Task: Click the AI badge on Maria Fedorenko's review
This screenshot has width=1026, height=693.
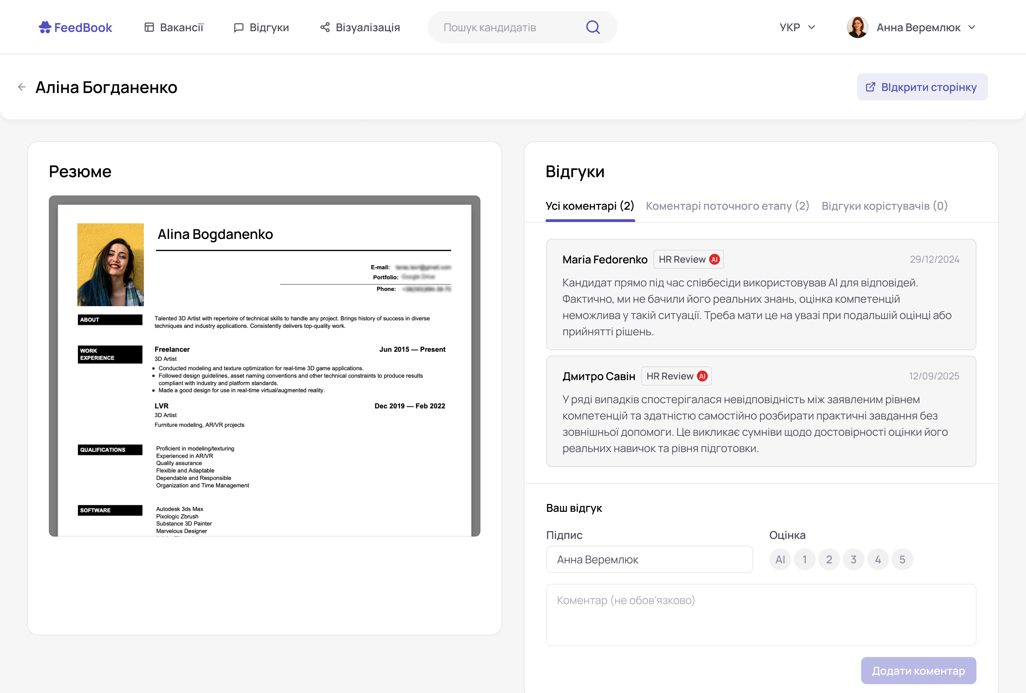Action: pos(715,259)
